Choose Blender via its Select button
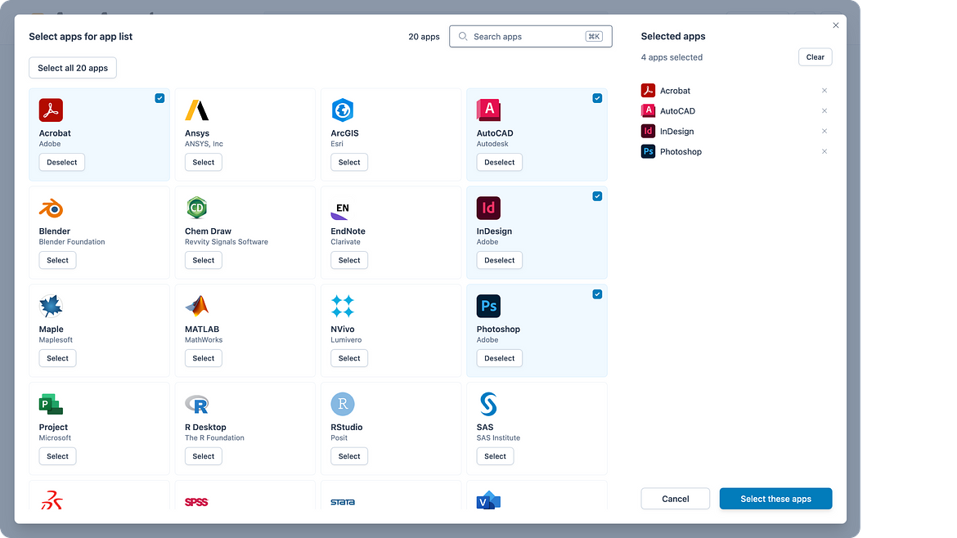Screen dimensions: 957x538 [57, 261]
